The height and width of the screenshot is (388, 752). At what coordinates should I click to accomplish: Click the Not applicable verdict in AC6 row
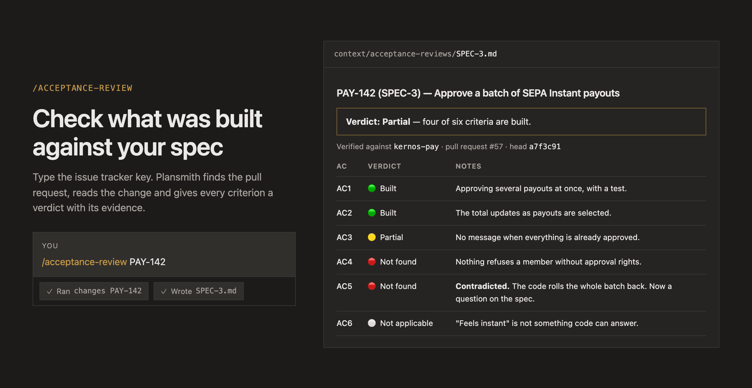pyautogui.click(x=406, y=323)
